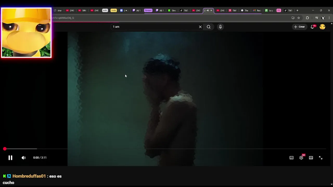The image size is (333, 187).
Task: Switch to the red 'TikF' tab
Action: (233, 10)
